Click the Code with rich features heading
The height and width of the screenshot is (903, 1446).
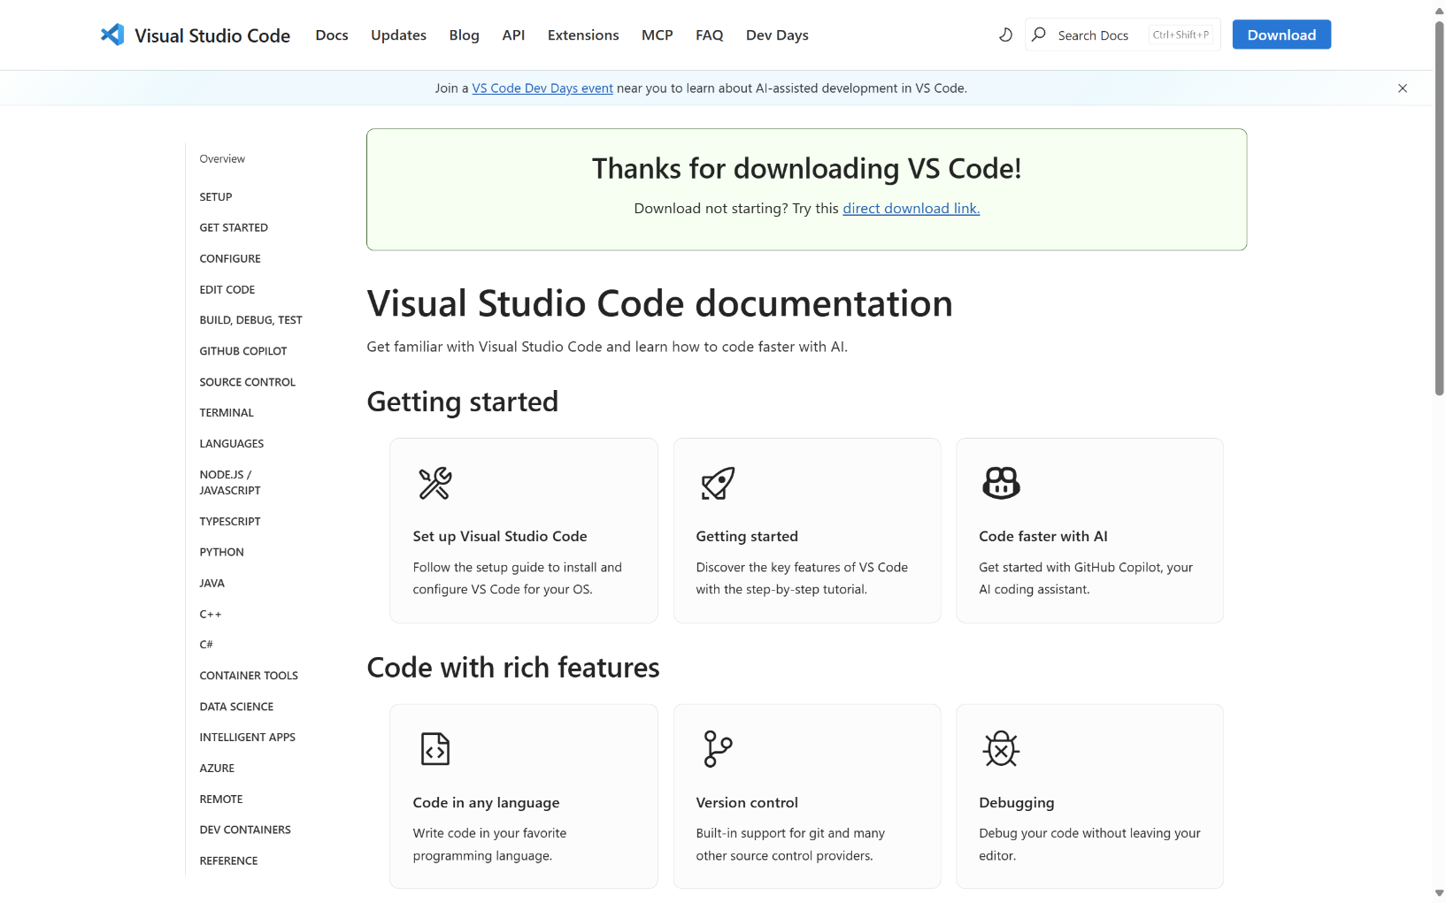(513, 668)
